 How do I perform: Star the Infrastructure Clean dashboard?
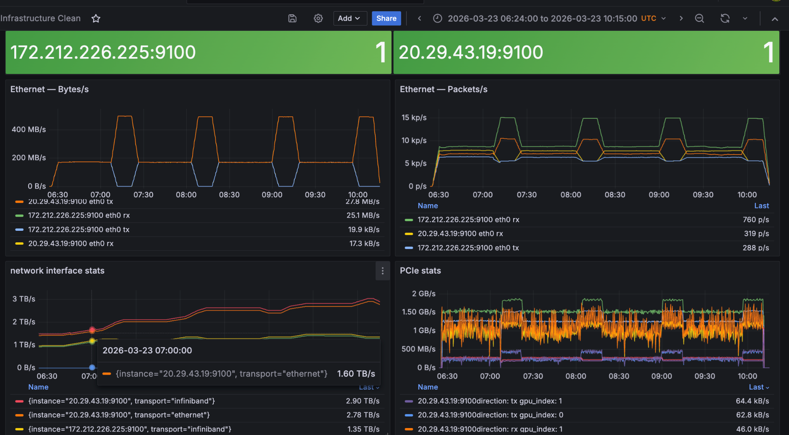coord(96,18)
